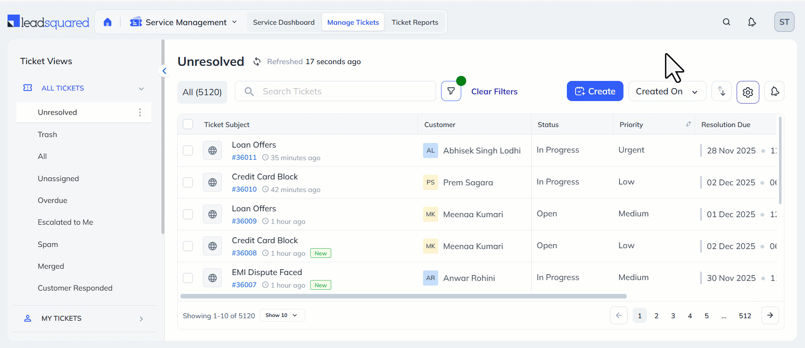Go to the previous page arrow

point(619,315)
